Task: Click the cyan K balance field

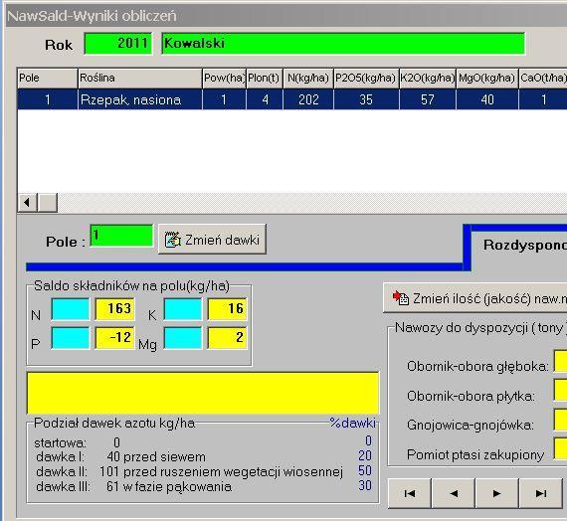Action: click(x=183, y=309)
